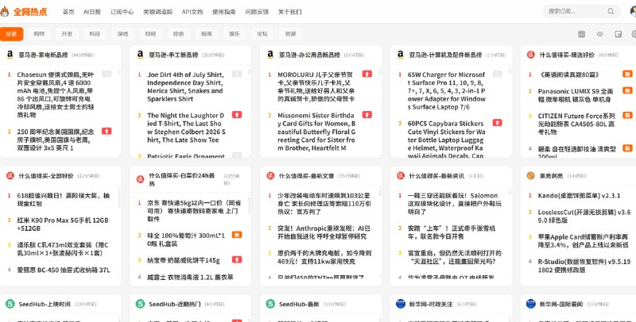
Task: Open 65W Charger for Microsoft Surface listing
Action: [x=447, y=90]
